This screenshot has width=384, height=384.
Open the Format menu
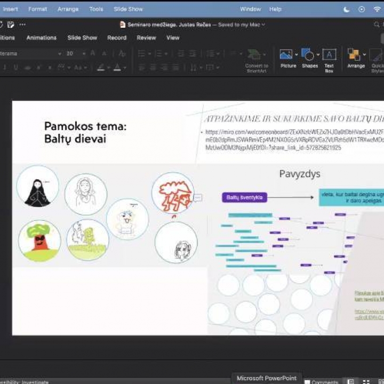tap(37, 9)
